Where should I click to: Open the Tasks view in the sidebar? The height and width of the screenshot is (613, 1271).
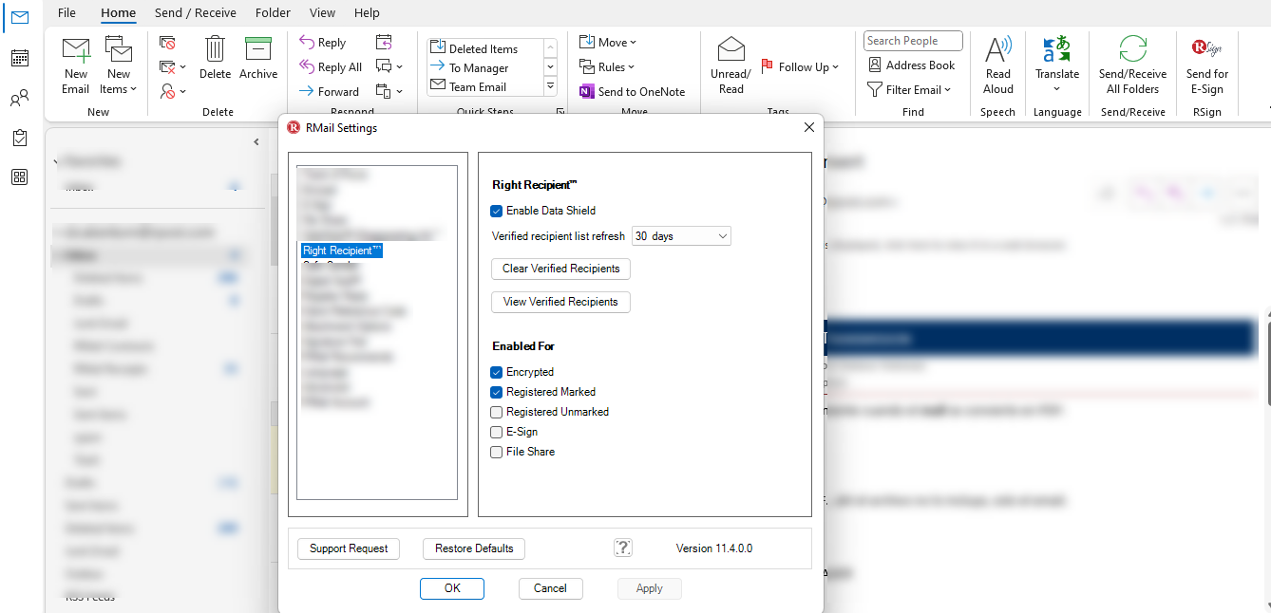pos(19,138)
